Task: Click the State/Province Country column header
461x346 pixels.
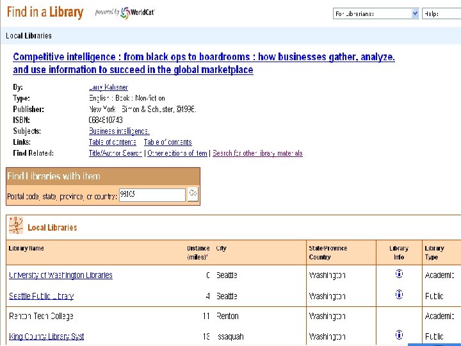Action: pos(328,252)
